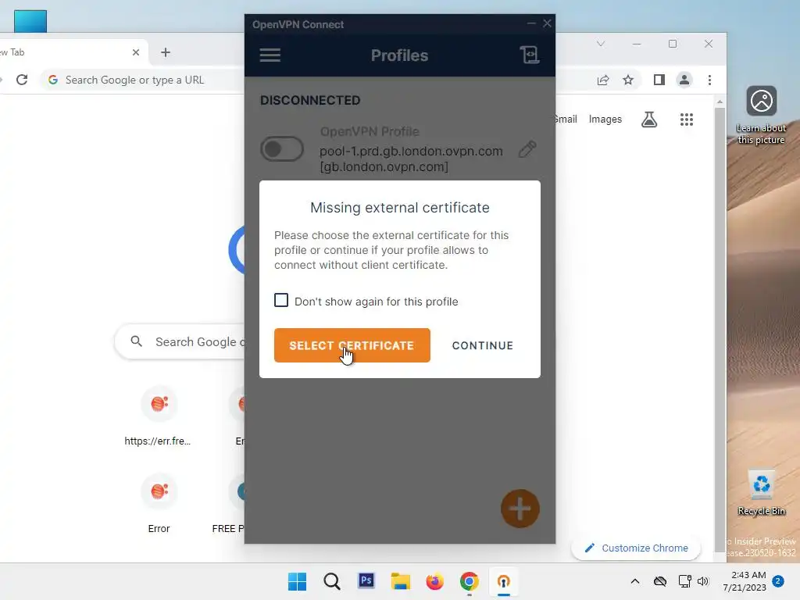This screenshot has width=800, height=600.
Task: Open the Google apps grid
Action: click(686, 120)
